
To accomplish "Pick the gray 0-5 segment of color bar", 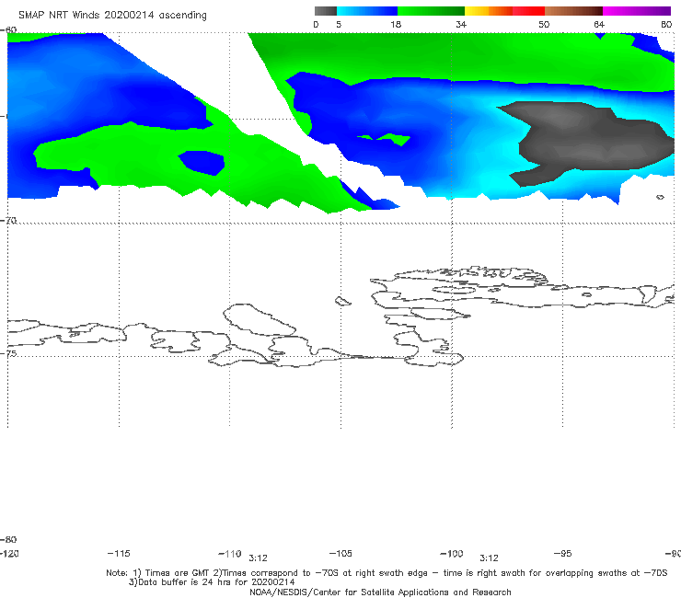I will tap(325, 11).
